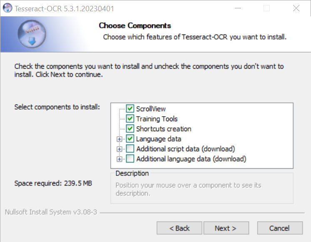
Task: Click the Choose Components heading
Action: 135,25
